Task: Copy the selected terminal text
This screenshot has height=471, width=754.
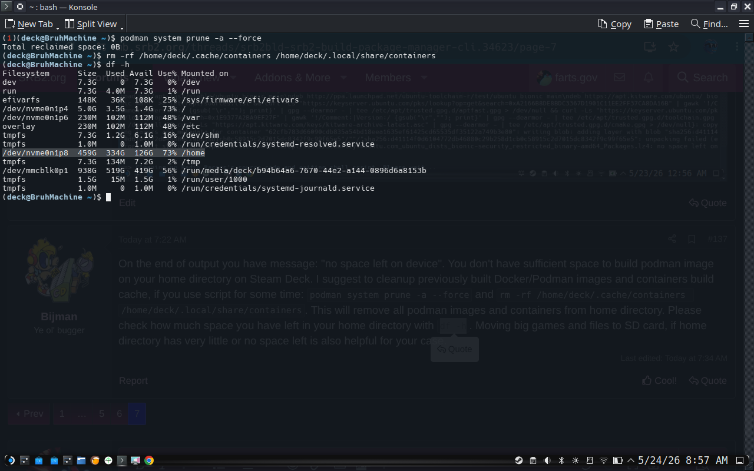Action: click(x=614, y=24)
